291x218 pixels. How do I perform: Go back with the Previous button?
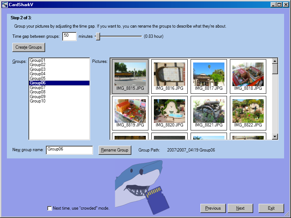pyautogui.click(x=213, y=208)
